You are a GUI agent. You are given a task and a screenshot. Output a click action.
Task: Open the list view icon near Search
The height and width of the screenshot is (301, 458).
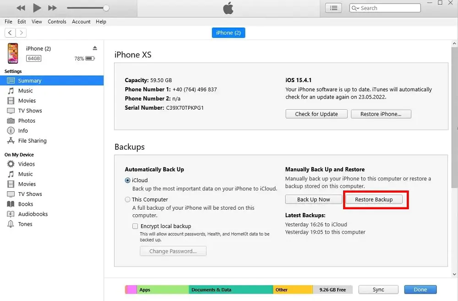pos(333,8)
